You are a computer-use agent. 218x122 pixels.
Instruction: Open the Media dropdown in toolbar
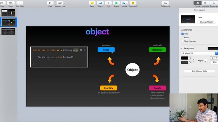(x=124, y=3)
